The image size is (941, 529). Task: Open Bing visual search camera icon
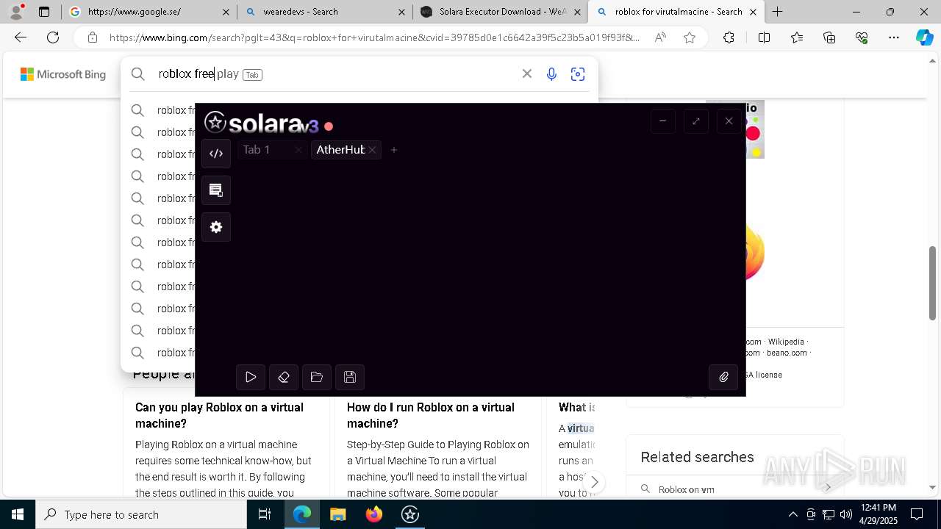click(578, 74)
